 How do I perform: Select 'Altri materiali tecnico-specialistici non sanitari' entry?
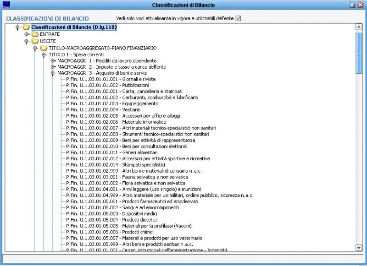pyautogui.click(x=141, y=128)
